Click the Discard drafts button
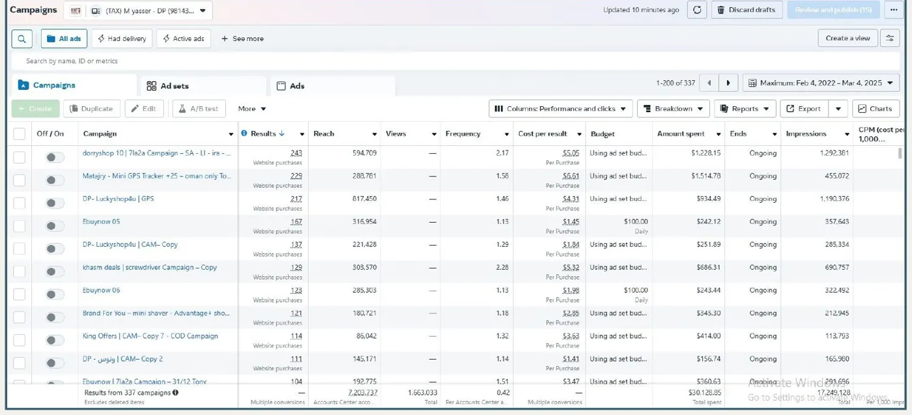912x415 pixels. [747, 10]
